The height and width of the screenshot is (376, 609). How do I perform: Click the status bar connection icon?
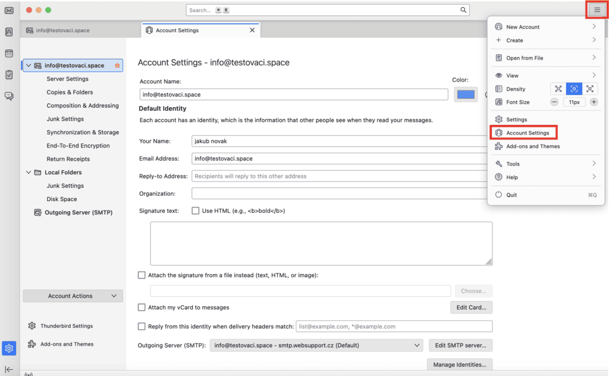point(29,374)
